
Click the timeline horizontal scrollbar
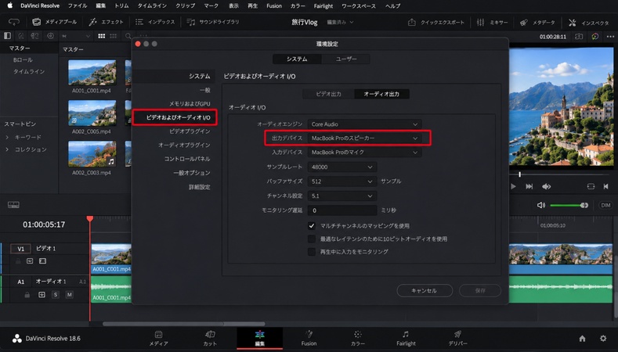coord(183,324)
